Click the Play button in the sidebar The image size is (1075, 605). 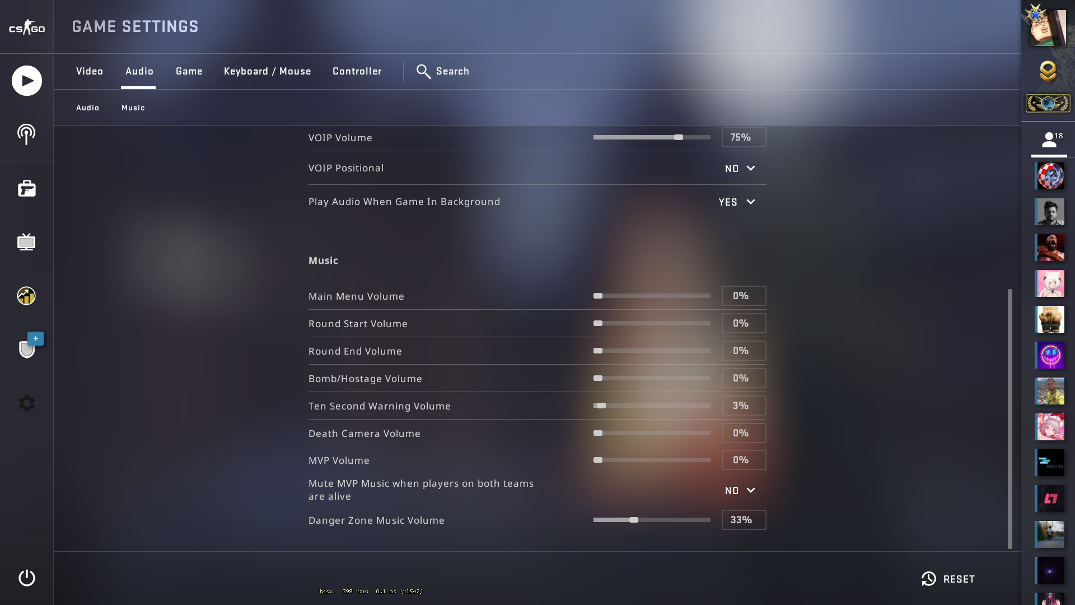[26, 81]
